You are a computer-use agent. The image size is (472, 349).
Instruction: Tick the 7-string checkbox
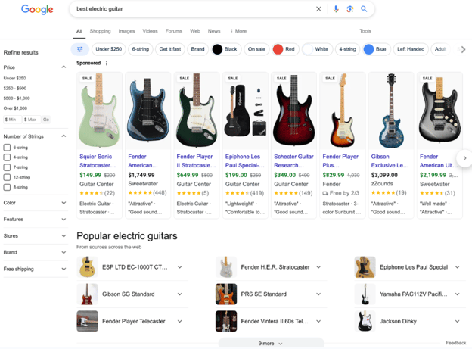(7, 167)
